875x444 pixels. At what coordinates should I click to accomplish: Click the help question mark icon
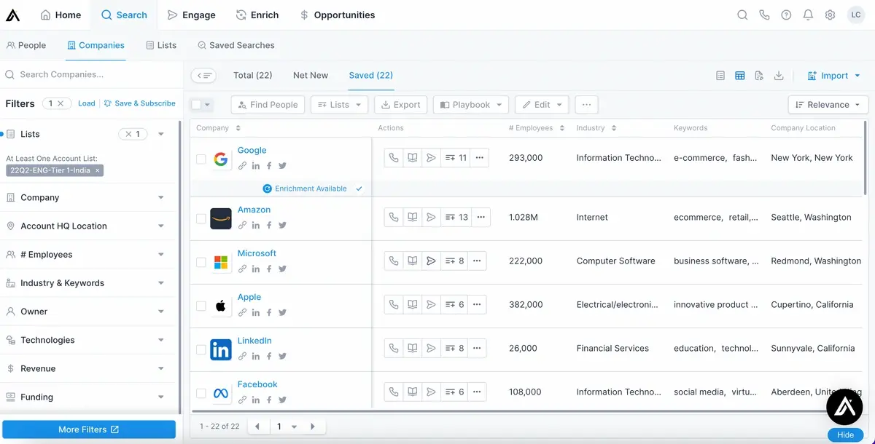(x=786, y=15)
